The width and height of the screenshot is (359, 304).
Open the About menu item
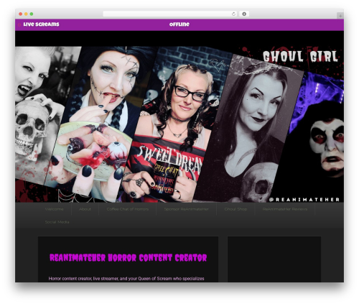[85, 209]
